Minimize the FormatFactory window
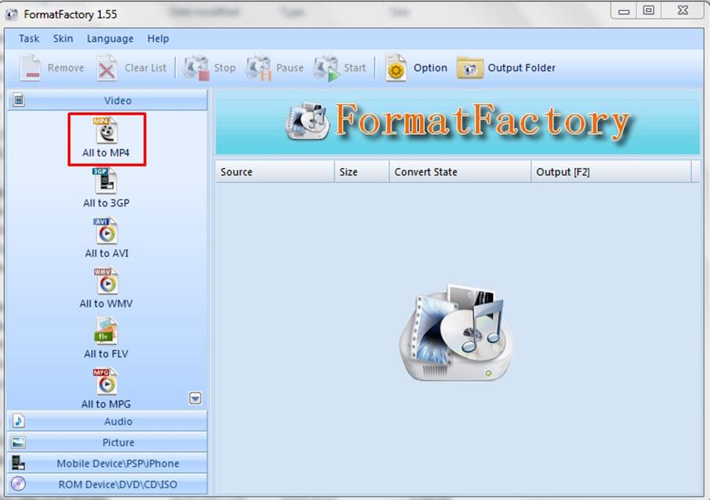This screenshot has height=500, width=710. coord(624,11)
